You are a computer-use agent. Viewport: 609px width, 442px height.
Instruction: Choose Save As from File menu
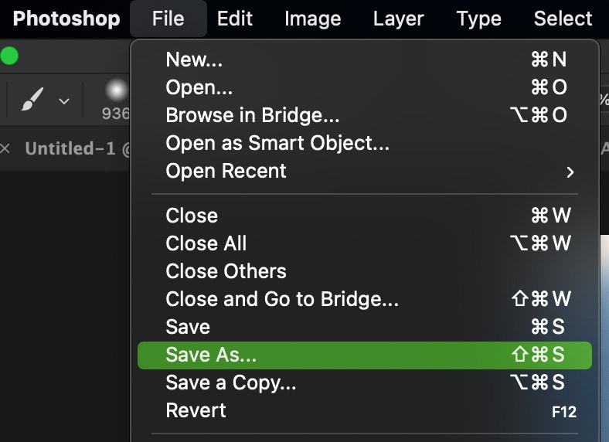(x=364, y=355)
